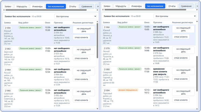Image resolution: width=201 pixels, height=112 pixels.
Task: Click Локальная заявка / ремонт tag of Z-056
Action: [30, 27]
